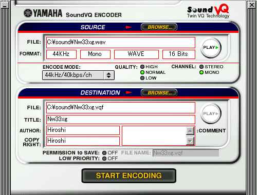Click the AUTHOR field containing Hiroshi

click(x=83, y=130)
